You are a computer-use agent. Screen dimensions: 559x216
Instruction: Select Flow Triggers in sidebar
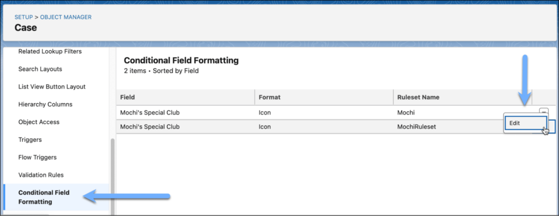[38, 157]
